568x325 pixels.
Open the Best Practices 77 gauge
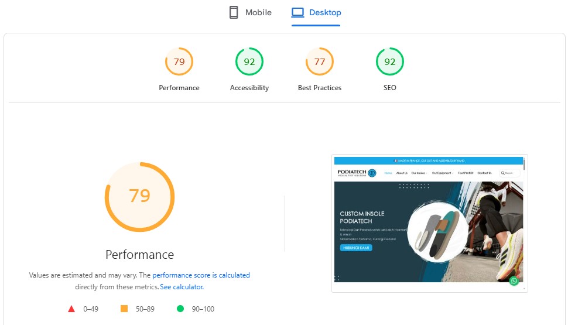320,62
